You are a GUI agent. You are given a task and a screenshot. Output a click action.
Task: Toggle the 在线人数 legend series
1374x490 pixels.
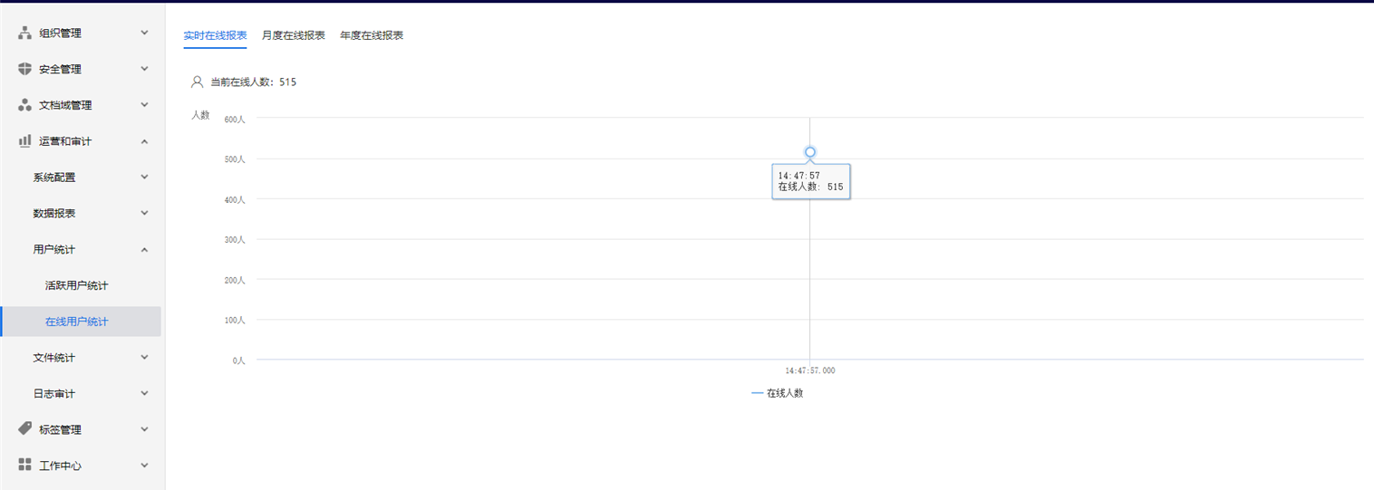[778, 393]
